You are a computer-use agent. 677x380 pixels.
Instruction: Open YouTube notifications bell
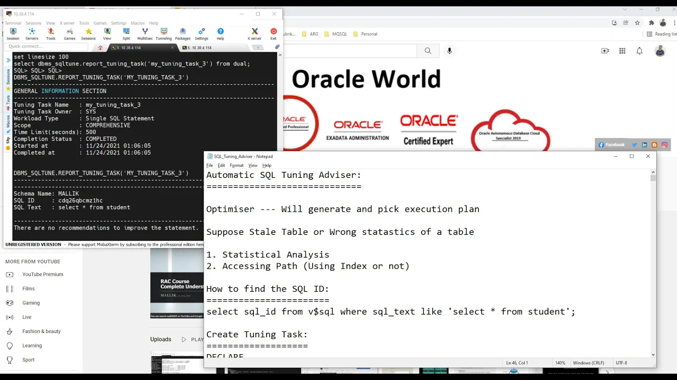point(639,51)
